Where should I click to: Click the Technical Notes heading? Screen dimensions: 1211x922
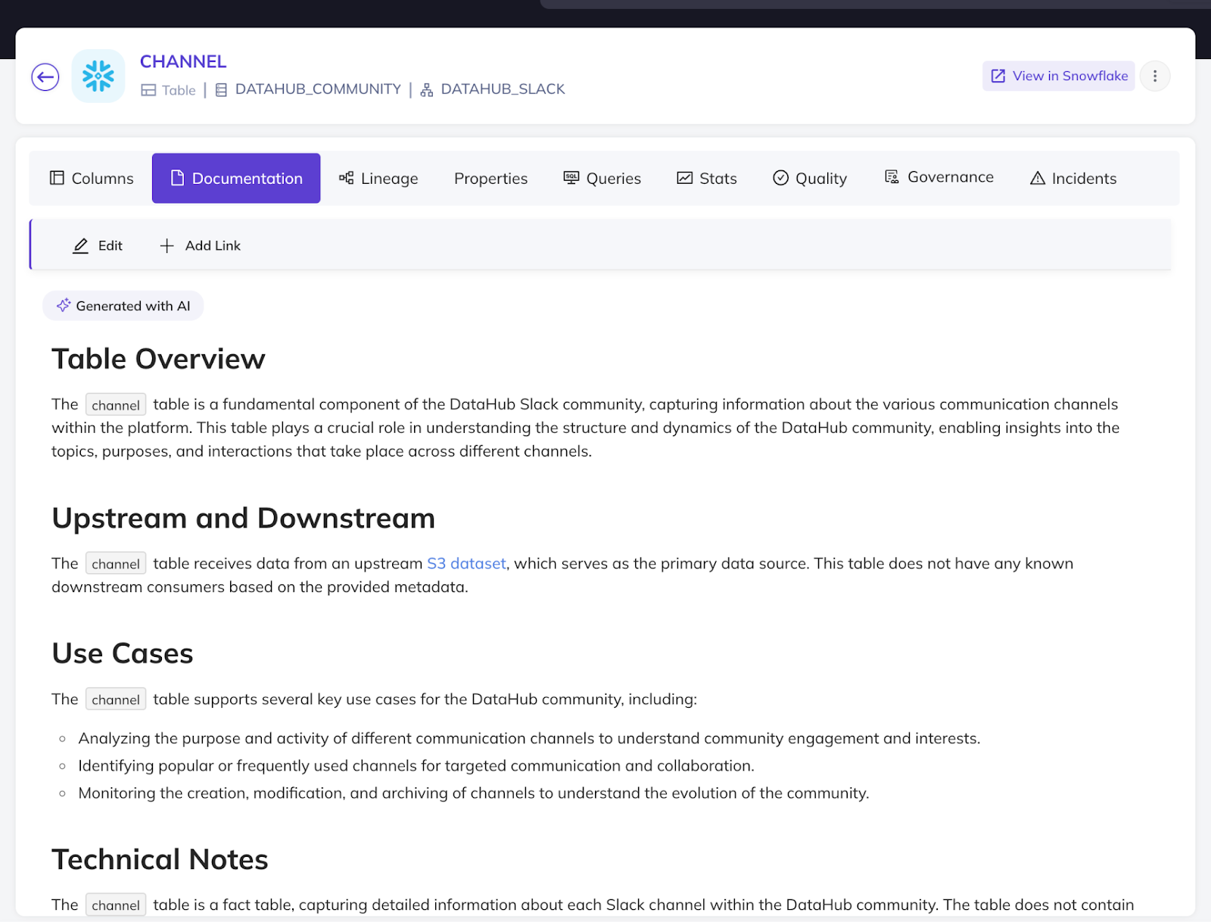click(x=160, y=859)
